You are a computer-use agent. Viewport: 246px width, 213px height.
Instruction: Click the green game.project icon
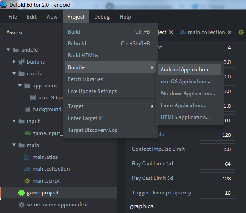[x=22, y=193]
